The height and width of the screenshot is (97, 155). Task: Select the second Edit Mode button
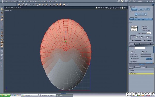[x=141, y=9]
